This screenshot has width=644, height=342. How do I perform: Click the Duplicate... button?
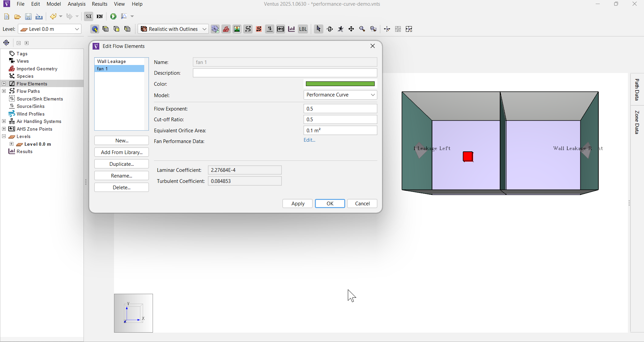pos(122,164)
